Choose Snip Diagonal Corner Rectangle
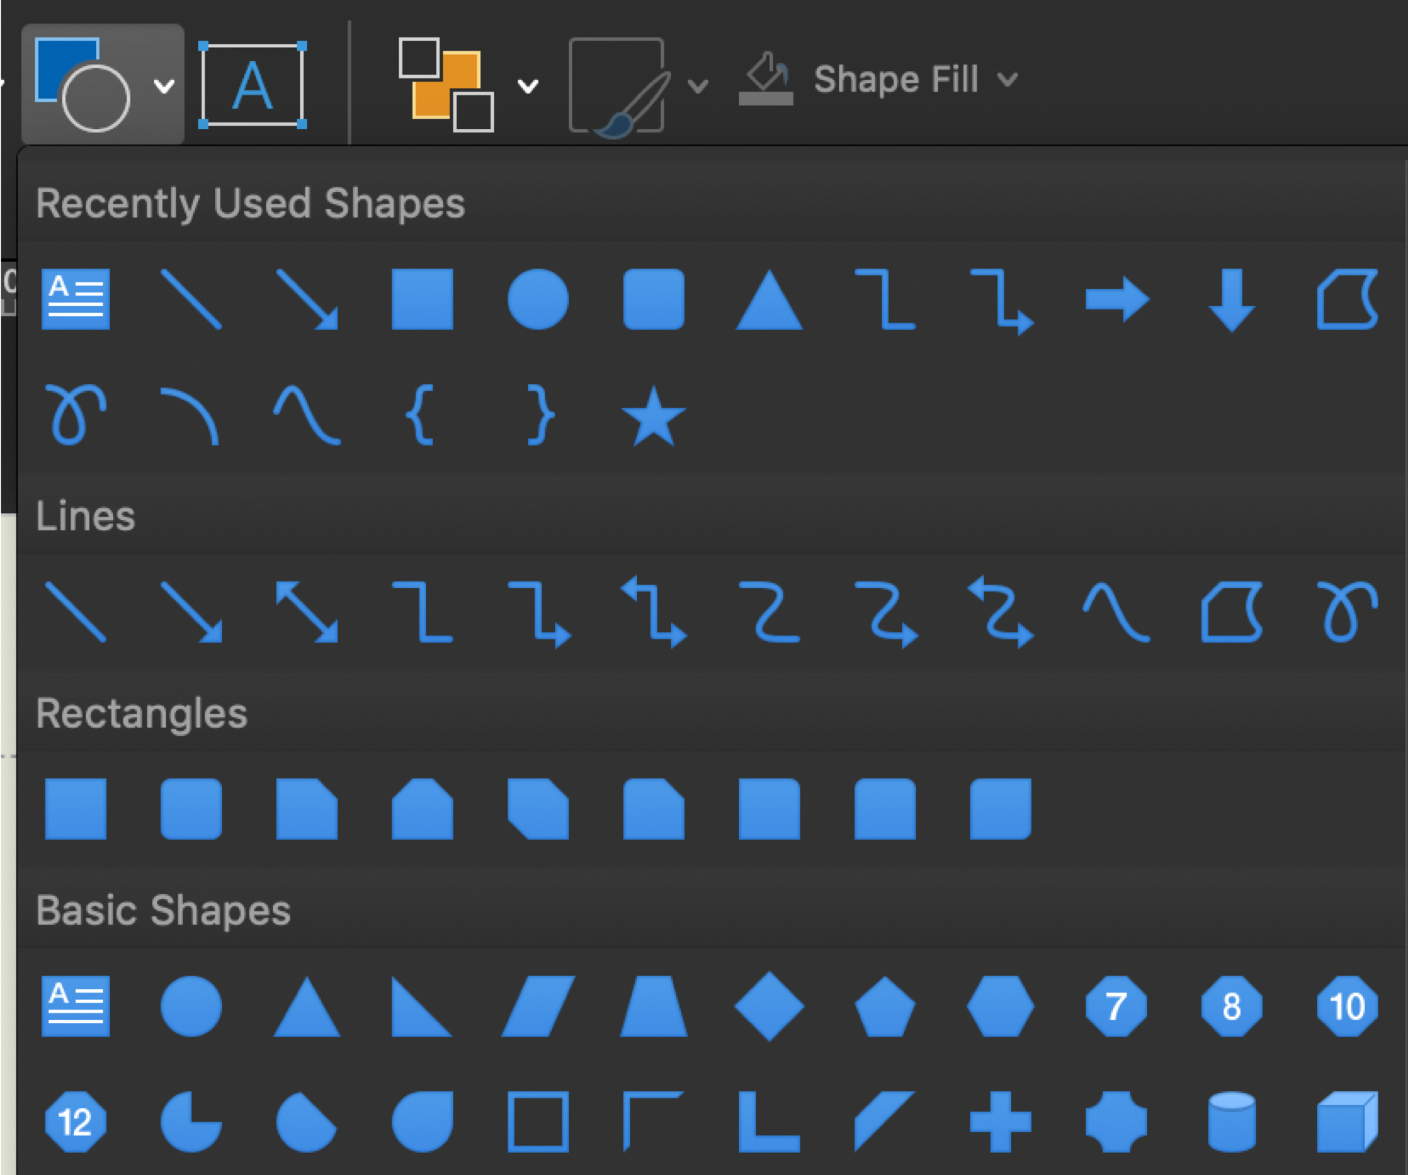This screenshot has width=1408, height=1175. click(538, 809)
